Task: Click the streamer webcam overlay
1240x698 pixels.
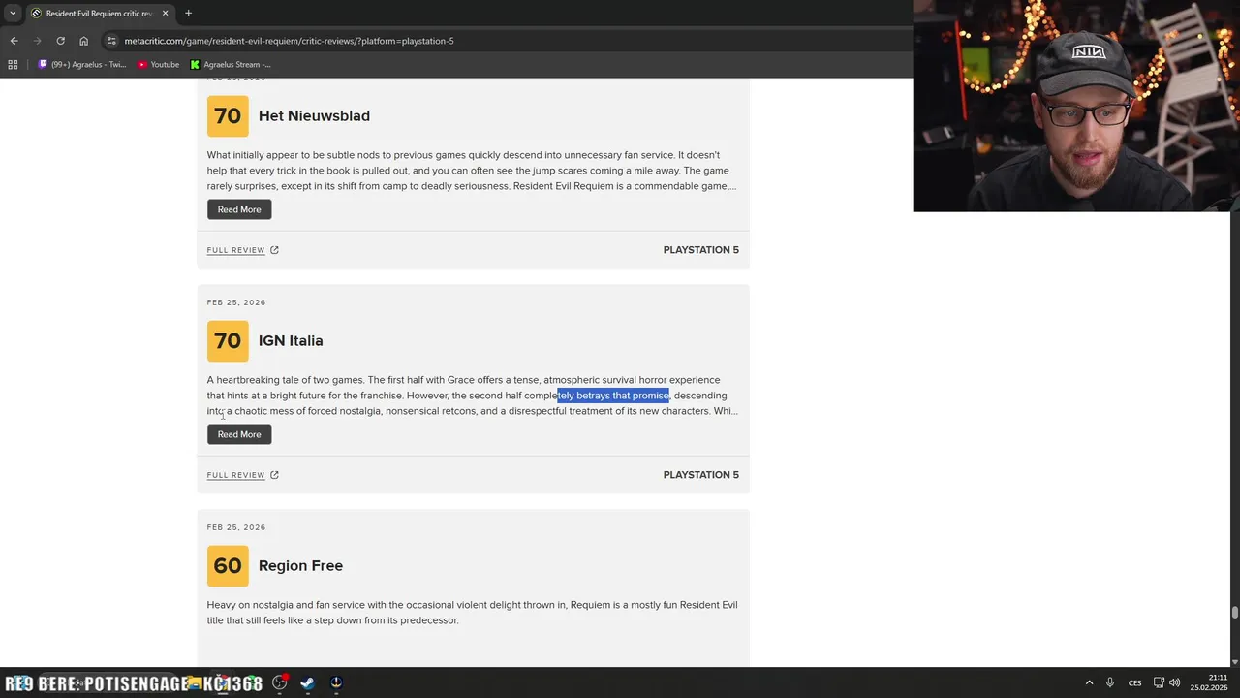Action: [x=1075, y=106]
